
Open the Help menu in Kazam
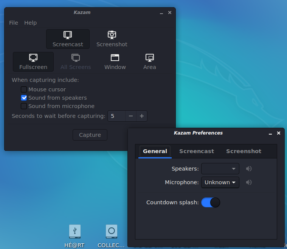(30, 23)
